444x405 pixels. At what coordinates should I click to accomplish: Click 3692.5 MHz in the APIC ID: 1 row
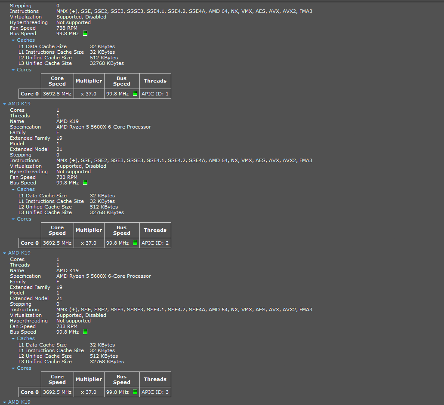click(x=57, y=94)
